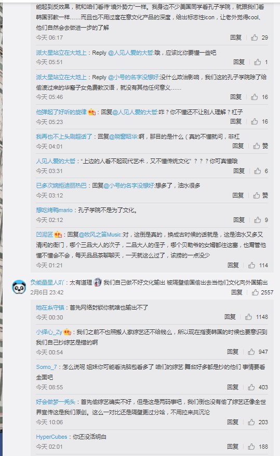Click the panda avatar of 负能量星人吖
This screenshot has width=280, height=456.
point(19,287)
